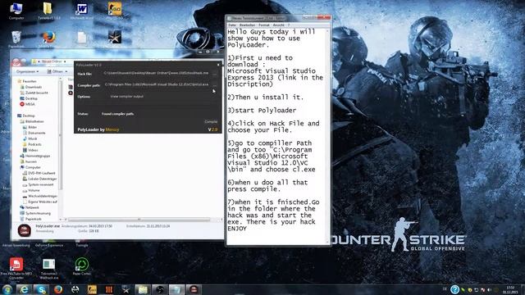Open the Explorer folder taskbar button
Viewport: 525px width, 295px height.
[x=143, y=289]
